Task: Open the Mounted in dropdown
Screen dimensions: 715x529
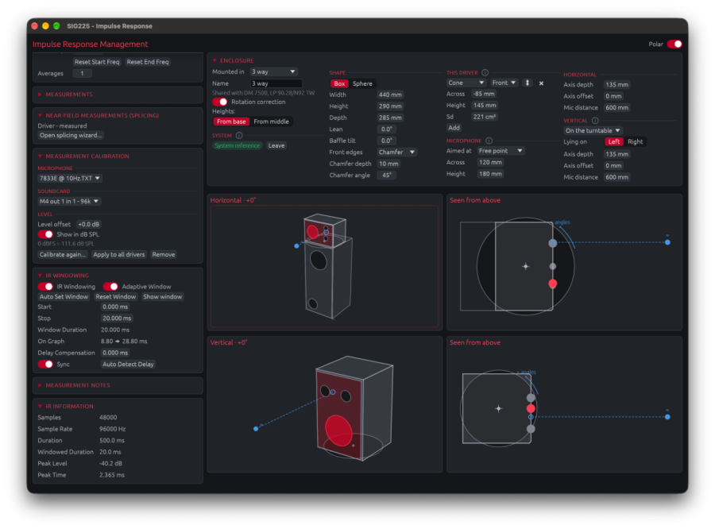Action: [273, 72]
